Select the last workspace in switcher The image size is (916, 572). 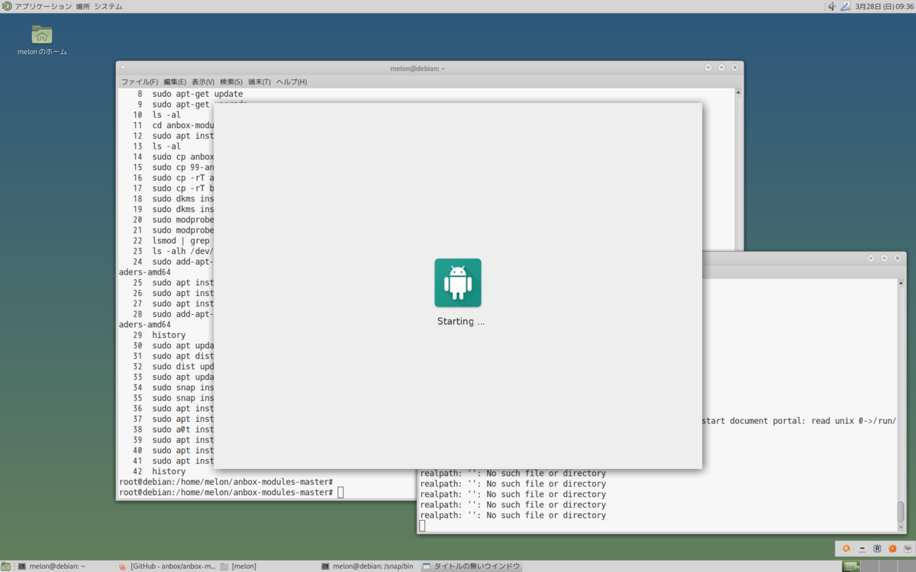coord(907,566)
